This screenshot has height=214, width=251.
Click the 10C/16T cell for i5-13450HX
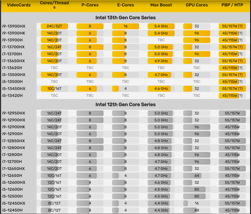54,89
